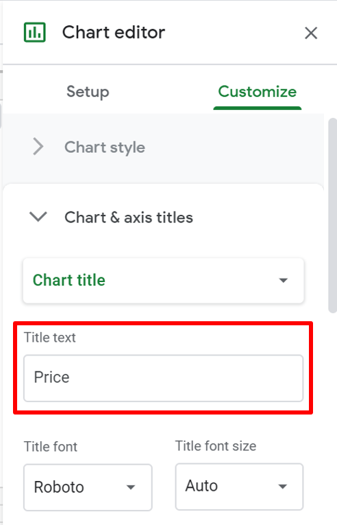Image resolution: width=337 pixels, height=525 pixels.
Task: Click the Auto font size arrow
Action: tap(282, 487)
